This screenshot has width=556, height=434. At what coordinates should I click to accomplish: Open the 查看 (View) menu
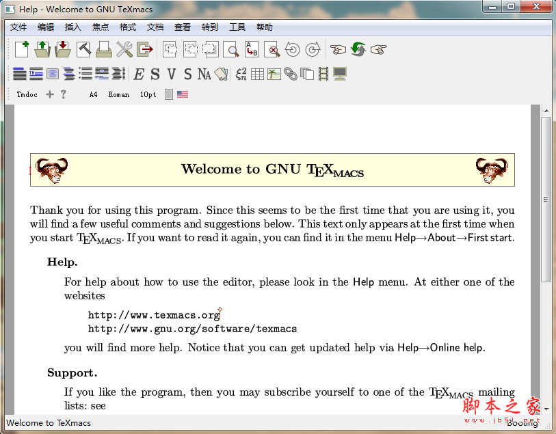click(183, 27)
